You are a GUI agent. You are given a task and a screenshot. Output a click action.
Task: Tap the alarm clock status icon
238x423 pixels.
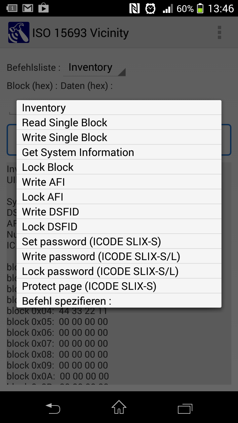[x=150, y=9]
